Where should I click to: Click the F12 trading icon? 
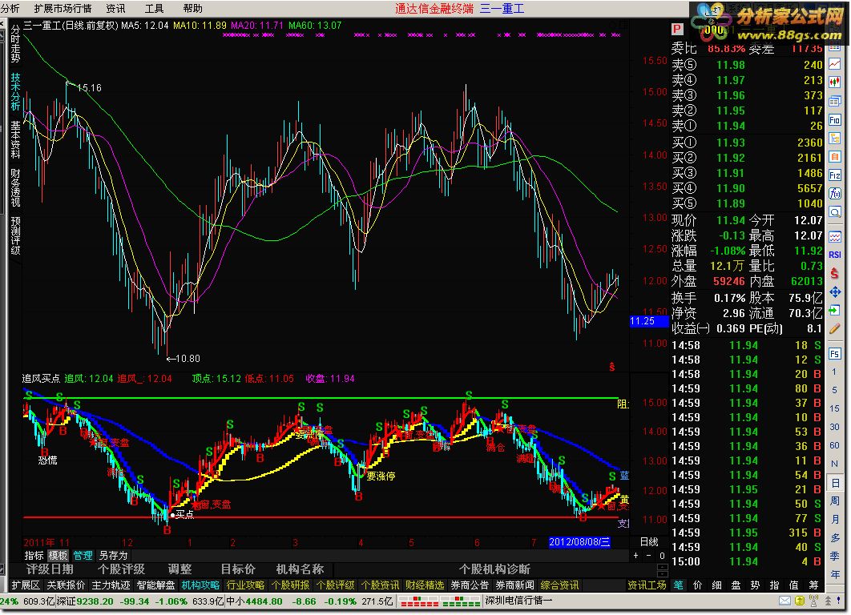point(835,175)
